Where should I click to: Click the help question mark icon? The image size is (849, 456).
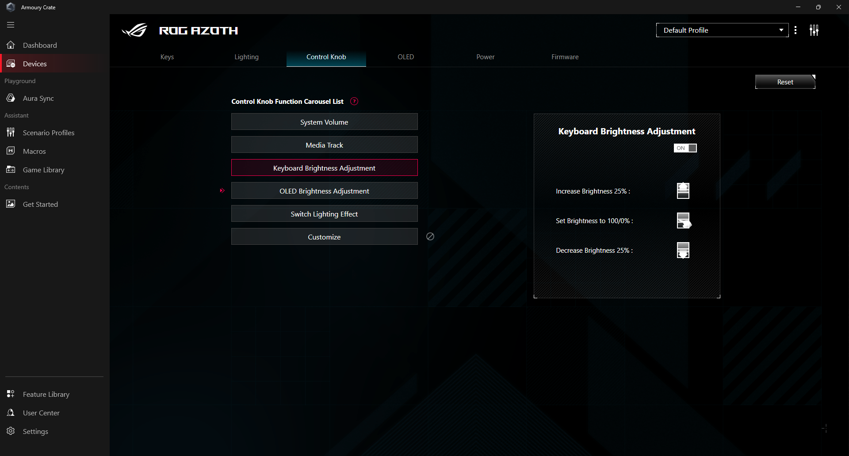coord(354,101)
